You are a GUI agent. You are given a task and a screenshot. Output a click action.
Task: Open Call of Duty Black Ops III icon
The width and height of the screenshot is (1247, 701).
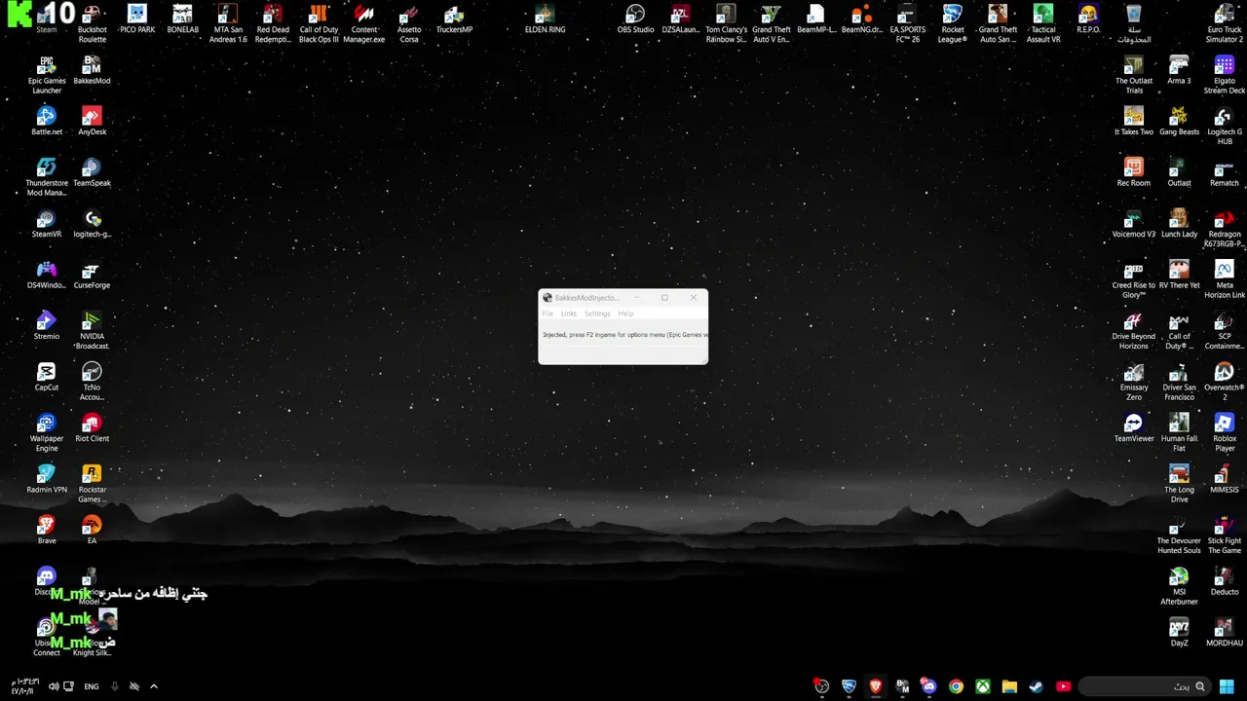(319, 24)
